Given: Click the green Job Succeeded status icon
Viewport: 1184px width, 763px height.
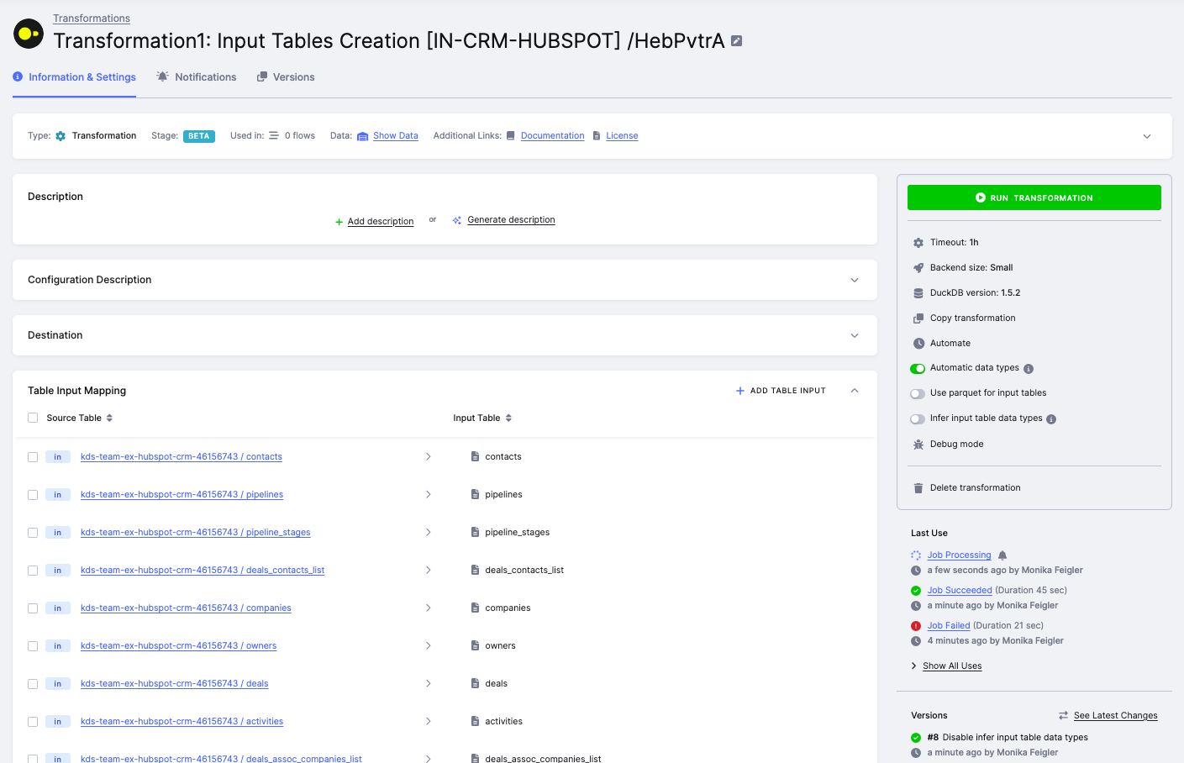Looking at the screenshot, I should click(916, 591).
